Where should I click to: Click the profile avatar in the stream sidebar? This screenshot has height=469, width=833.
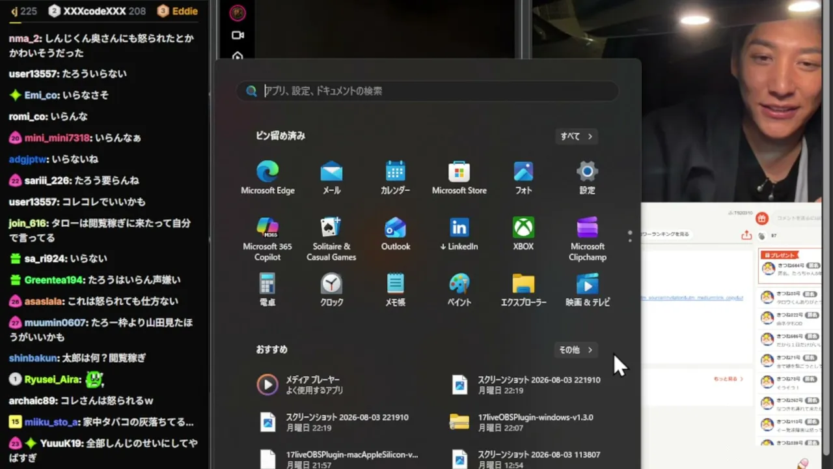pos(238,13)
